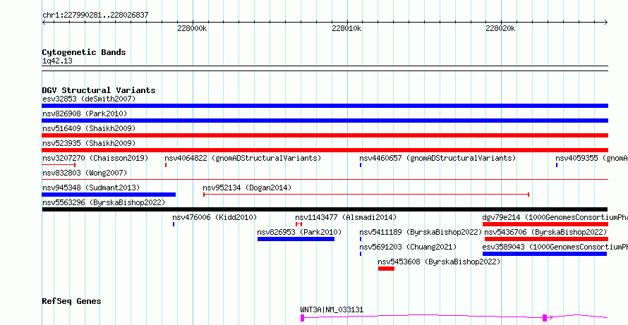Click the red bar under nsv5436706

(546, 239)
